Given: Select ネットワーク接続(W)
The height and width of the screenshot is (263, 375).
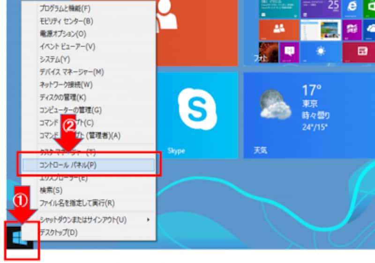Looking at the screenshot, I should click(x=89, y=85).
